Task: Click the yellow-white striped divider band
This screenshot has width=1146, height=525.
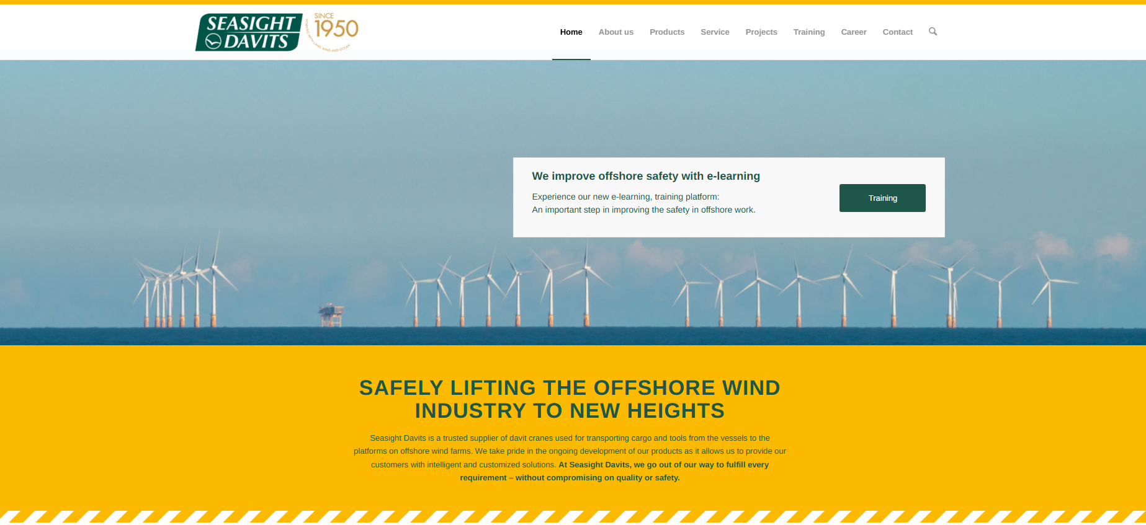Action: 573,516
